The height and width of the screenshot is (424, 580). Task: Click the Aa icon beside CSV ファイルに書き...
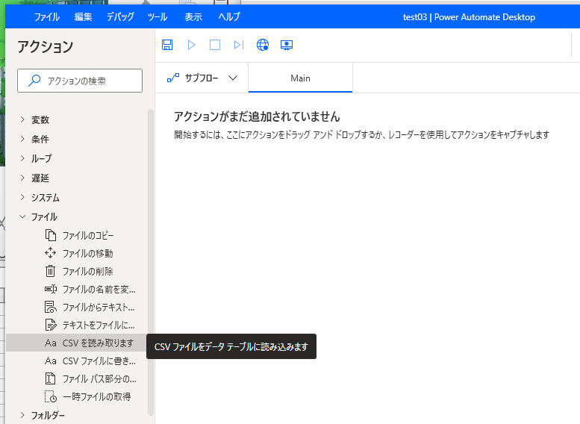pos(50,361)
